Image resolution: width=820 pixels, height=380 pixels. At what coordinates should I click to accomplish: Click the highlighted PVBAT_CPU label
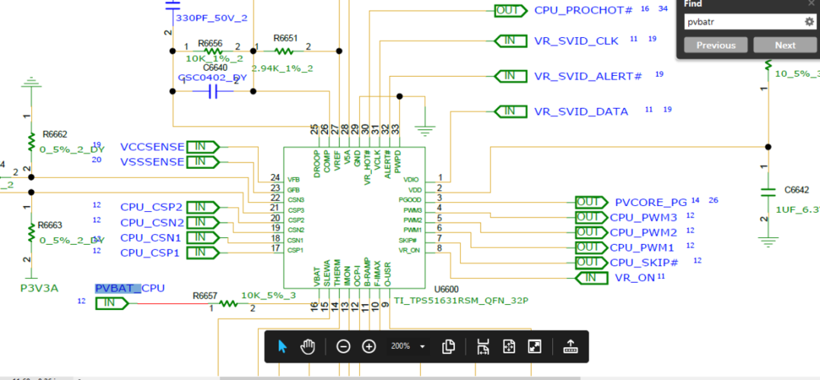pos(129,288)
